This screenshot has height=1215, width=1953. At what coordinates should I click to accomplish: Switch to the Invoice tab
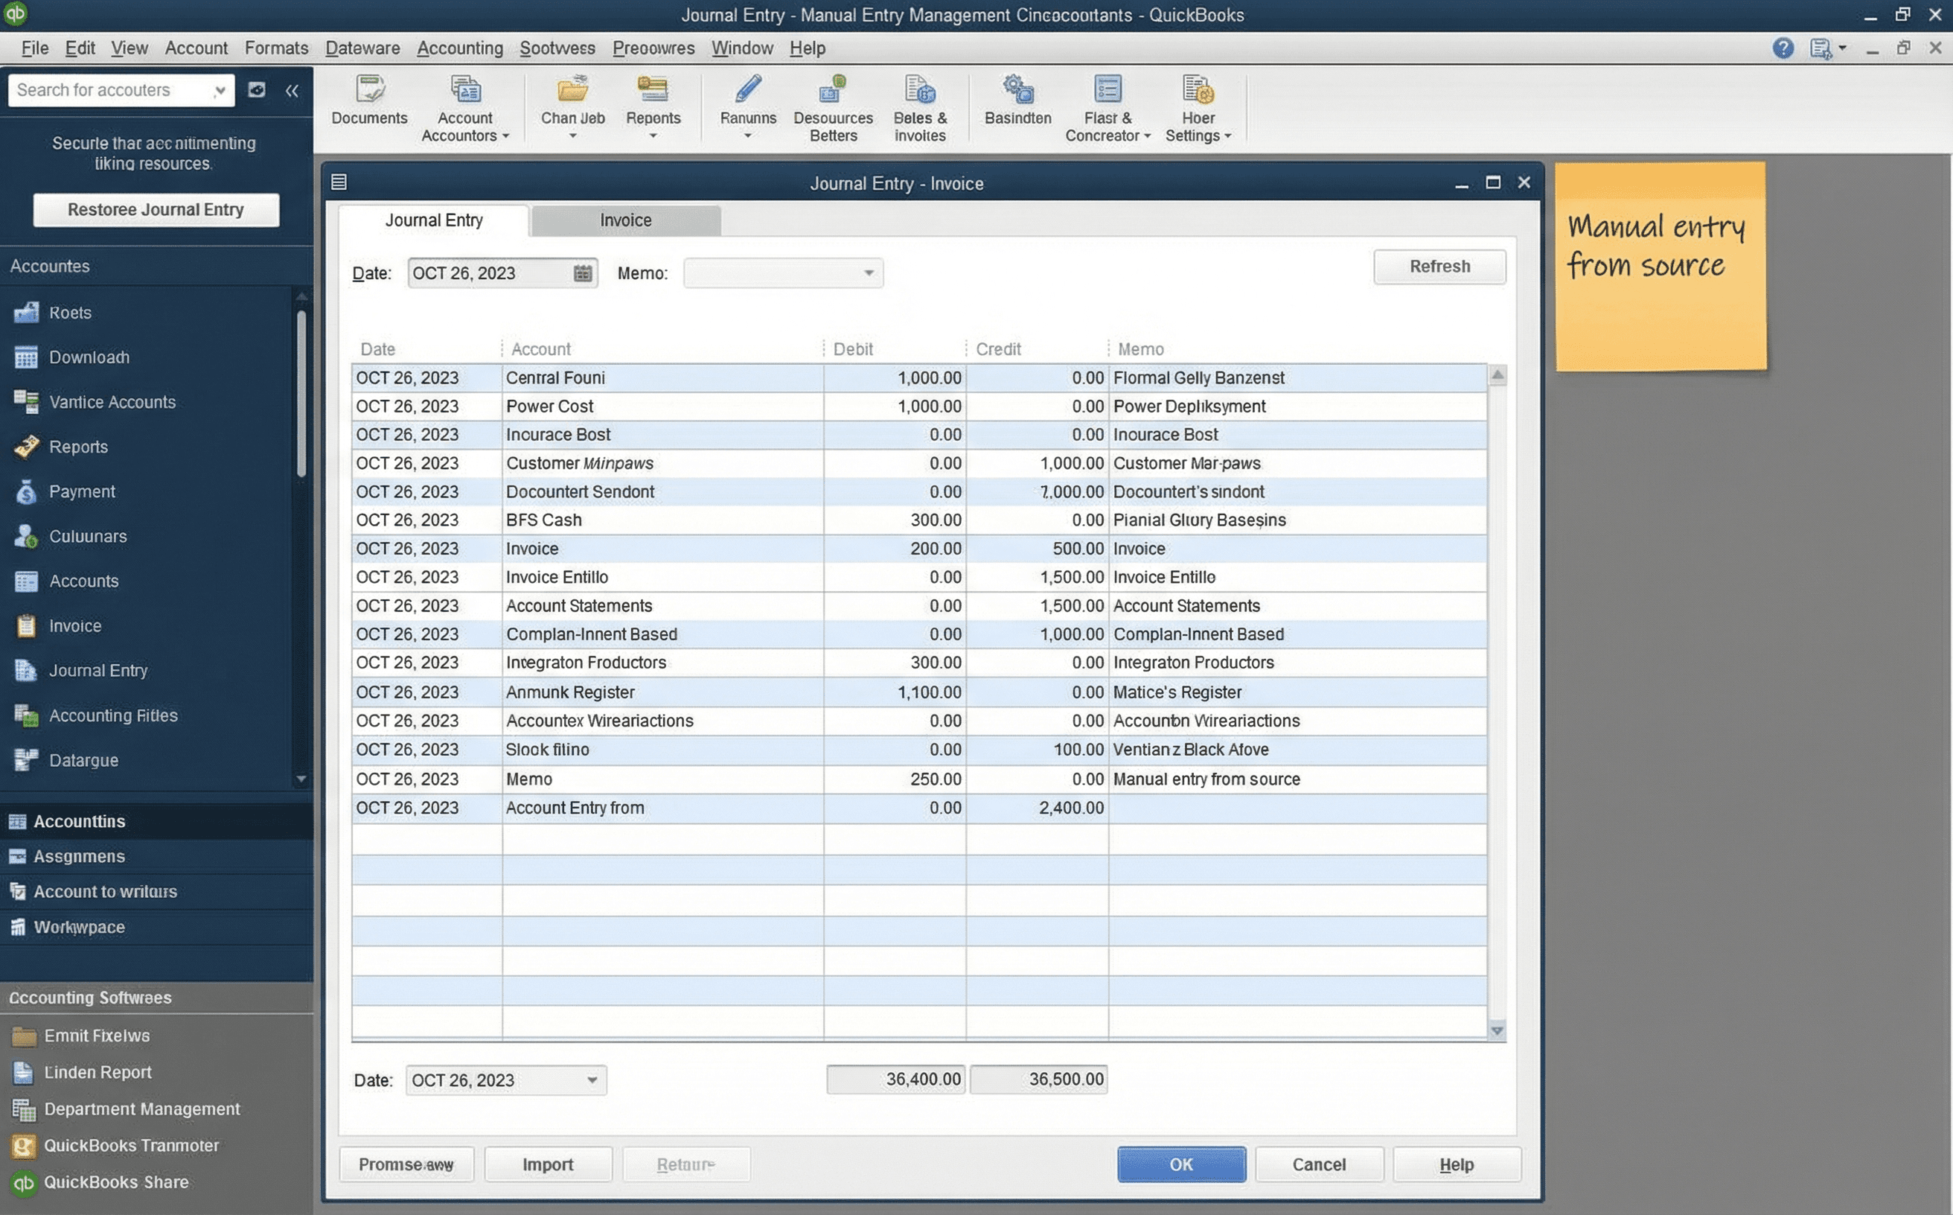coord(624,220)
